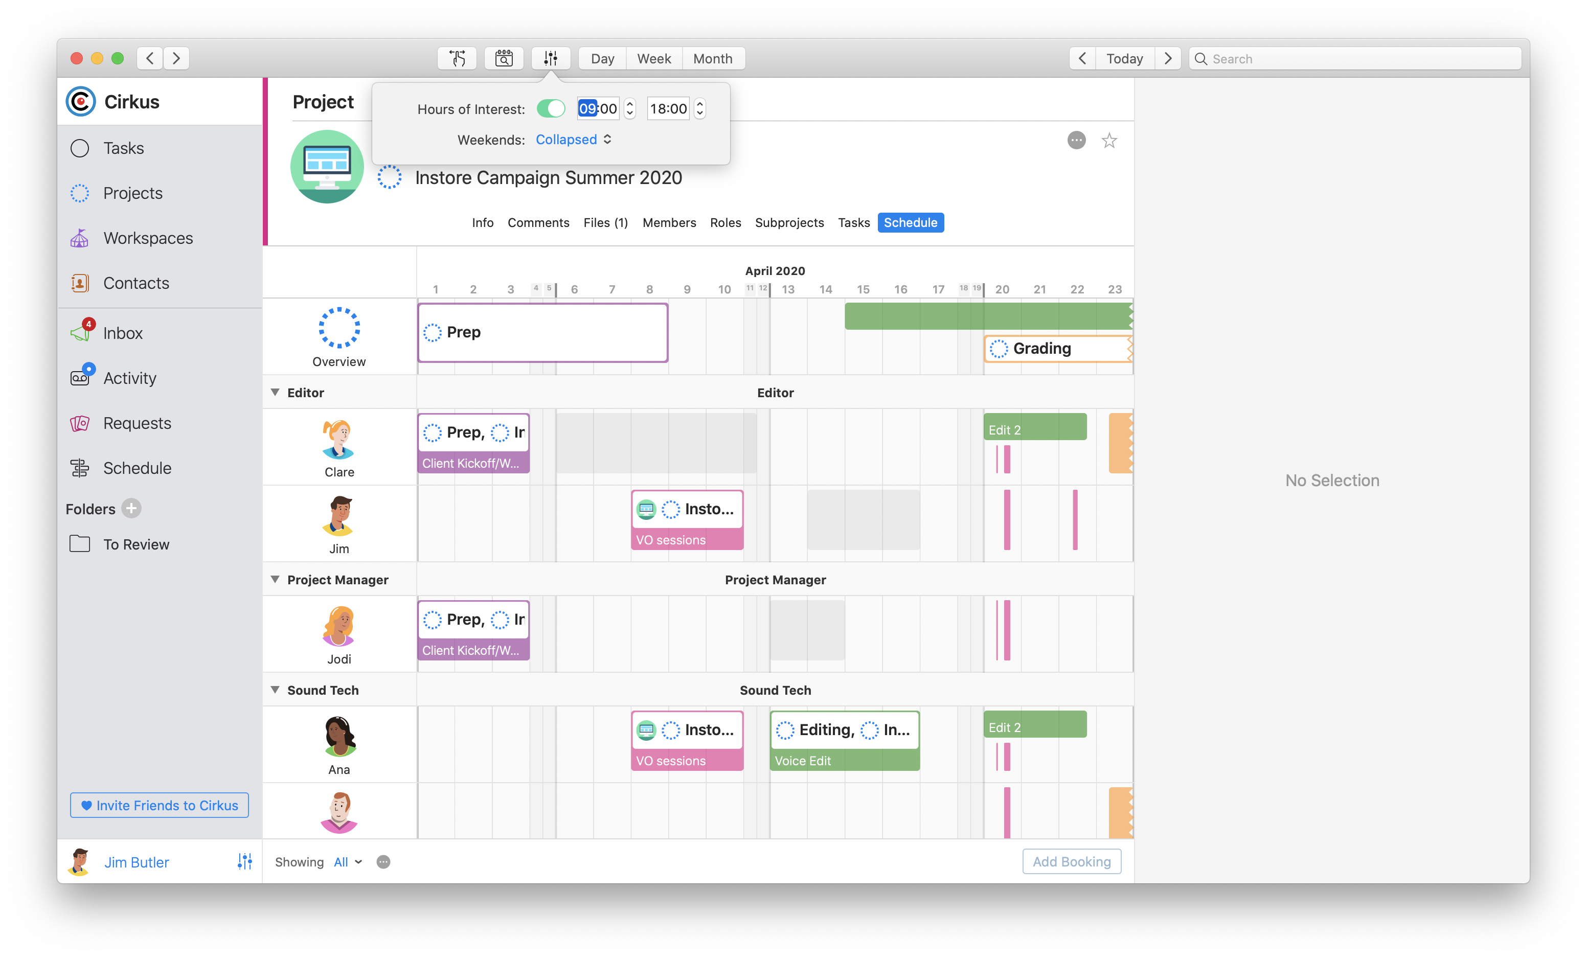
Task: Switch to the Subprojects tab
Action: (x=789, y=223)
